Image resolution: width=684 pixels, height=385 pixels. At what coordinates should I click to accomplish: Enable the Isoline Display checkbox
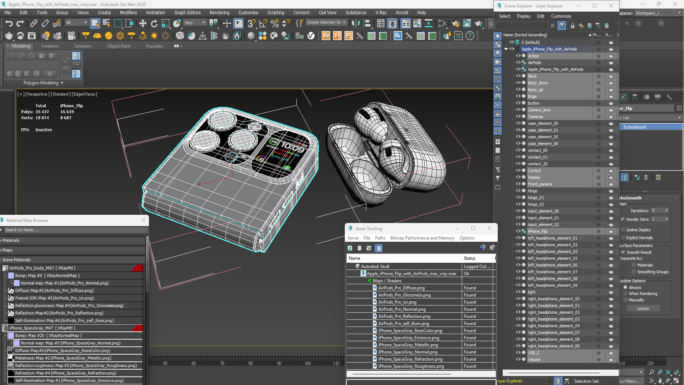pyautogui.click(x=623, y=230)
